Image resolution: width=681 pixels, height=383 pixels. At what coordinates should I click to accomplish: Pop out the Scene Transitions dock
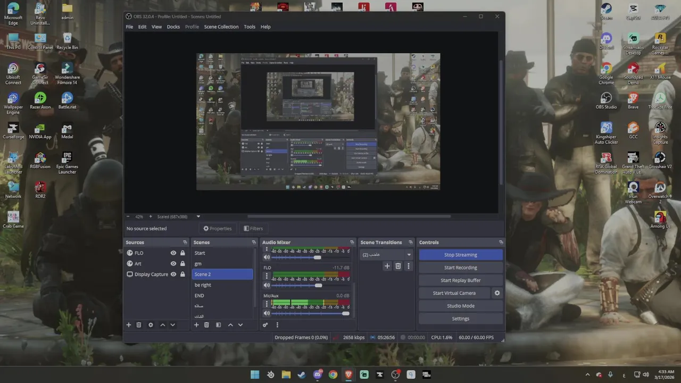411,243
